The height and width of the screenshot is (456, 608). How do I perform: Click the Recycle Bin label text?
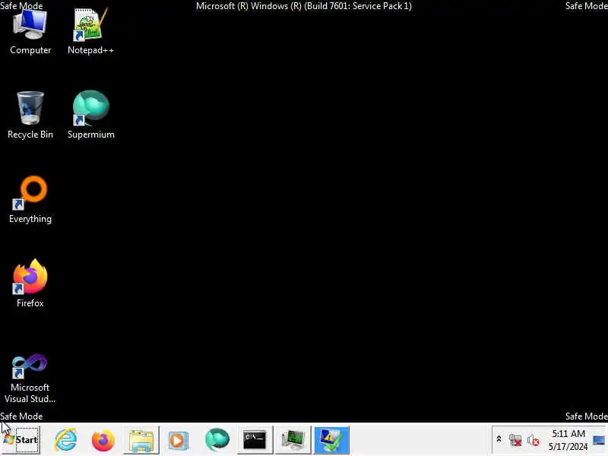coord(30,135)
